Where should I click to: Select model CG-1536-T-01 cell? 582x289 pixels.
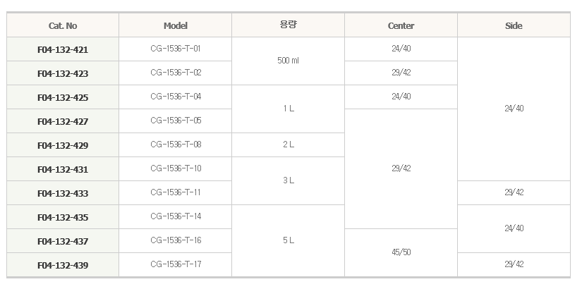[175, 49]
